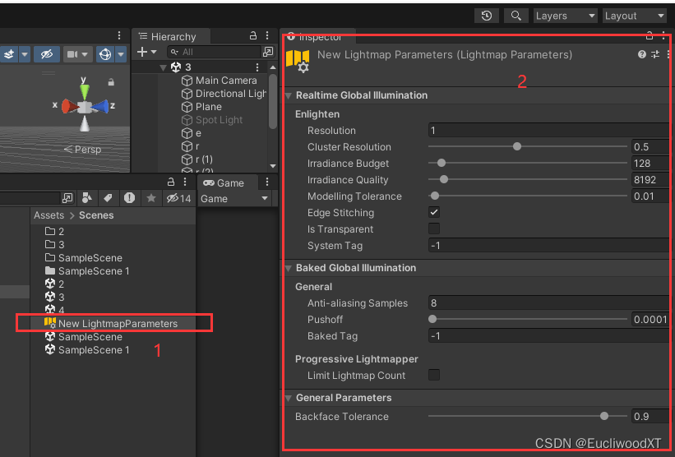This screenshot has height=457, width=675.
Task: Click the Hierarchy search field
Action: click(215, 52)
